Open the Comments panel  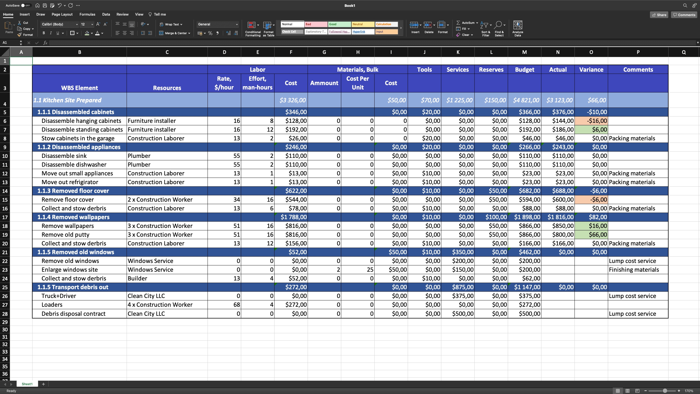[684, 15]
